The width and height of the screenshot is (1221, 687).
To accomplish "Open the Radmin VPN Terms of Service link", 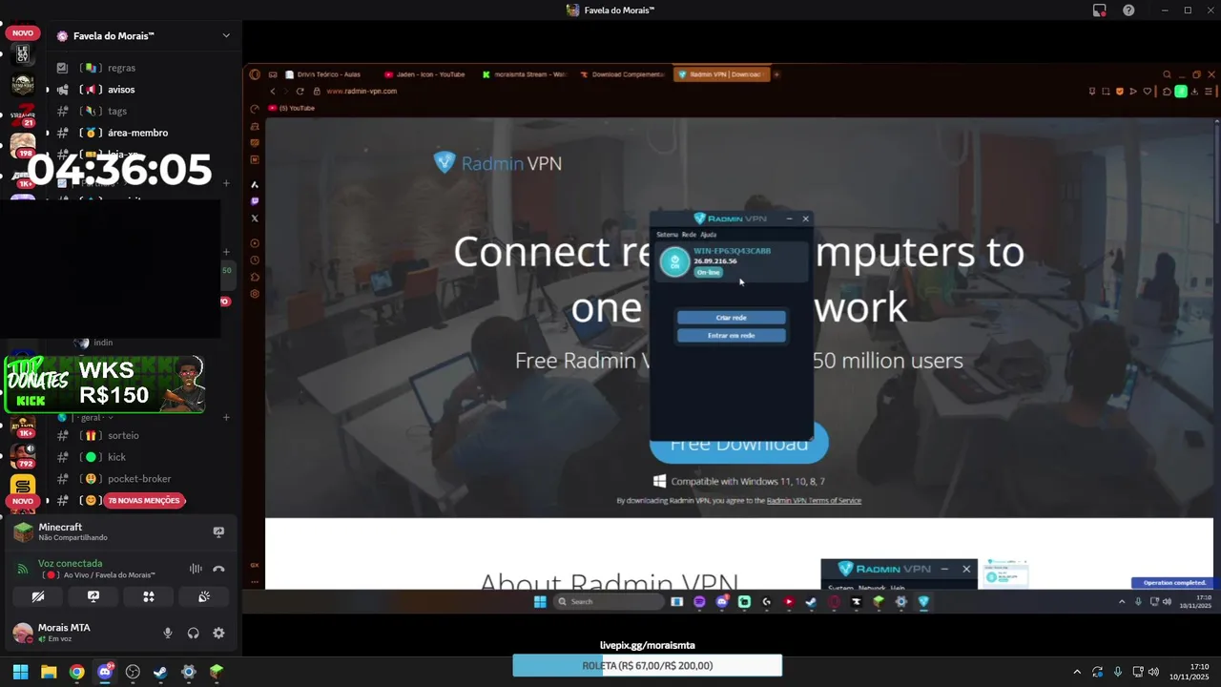I will (814, 501).
